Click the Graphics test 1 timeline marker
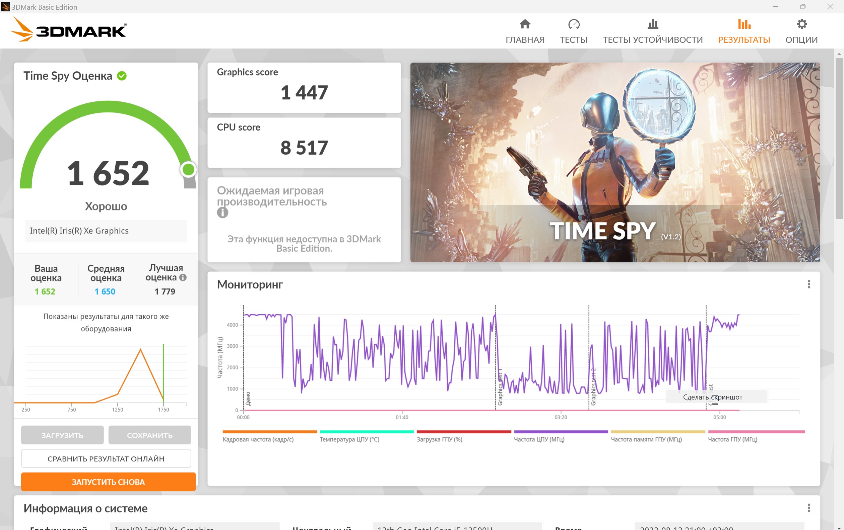Viewport: 844px width, 530px height. 500,387
